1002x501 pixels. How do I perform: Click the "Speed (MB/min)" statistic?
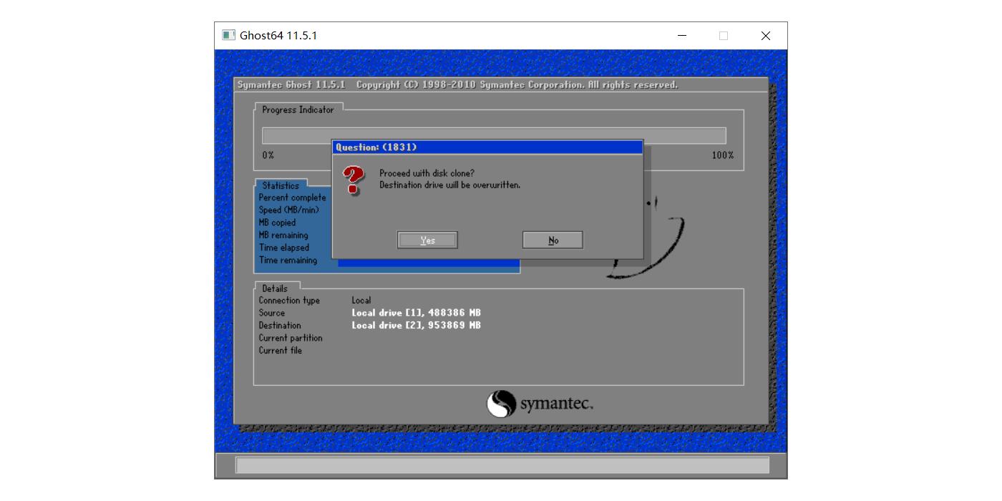(289, 210)
